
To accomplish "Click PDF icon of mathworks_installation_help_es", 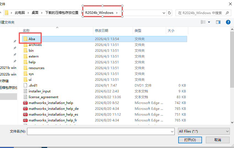I will click(x=25, y=115).
